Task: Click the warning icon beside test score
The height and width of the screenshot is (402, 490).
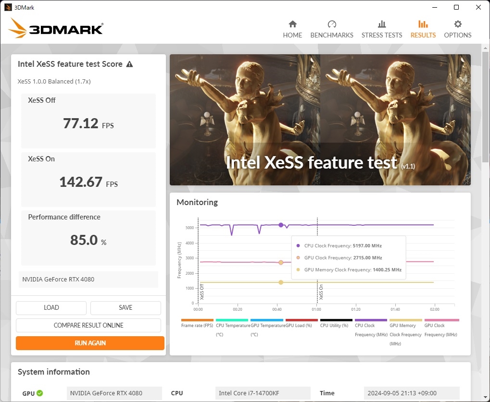Action: pyautogui.click(x=129, y=64)
